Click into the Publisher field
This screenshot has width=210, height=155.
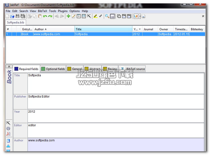click(116, 102)
